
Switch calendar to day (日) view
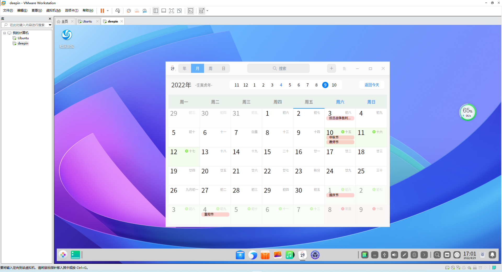224,69
